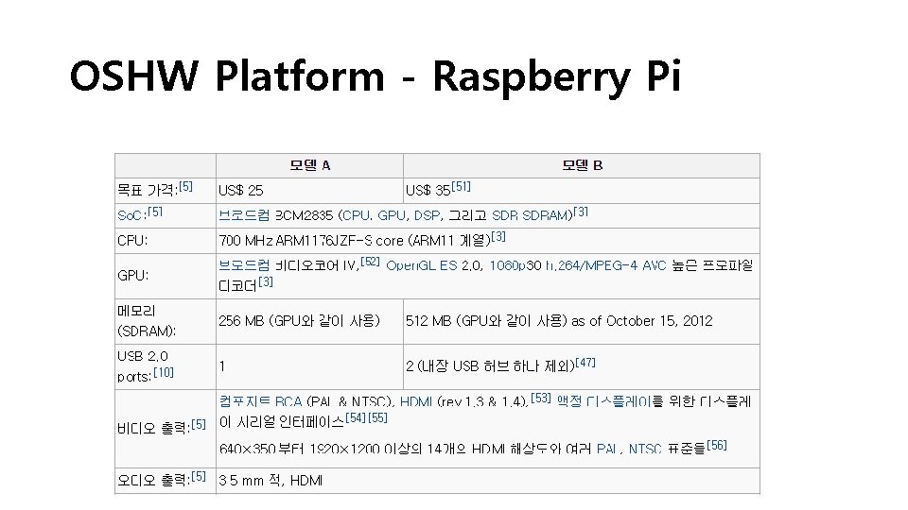Open reference [51] after US$ 35
908x510 pixels.
462,186
